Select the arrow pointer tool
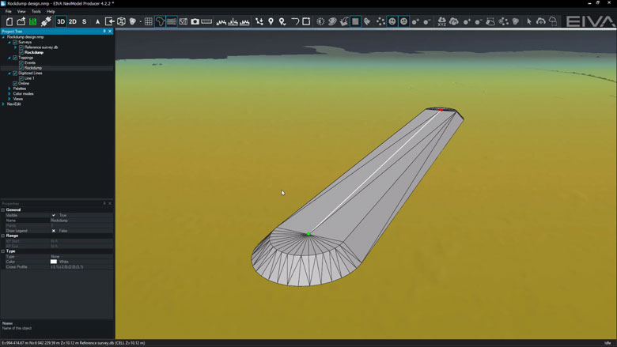Image resolution: width=617 pixels, height=347 pixels. (529, 21)
